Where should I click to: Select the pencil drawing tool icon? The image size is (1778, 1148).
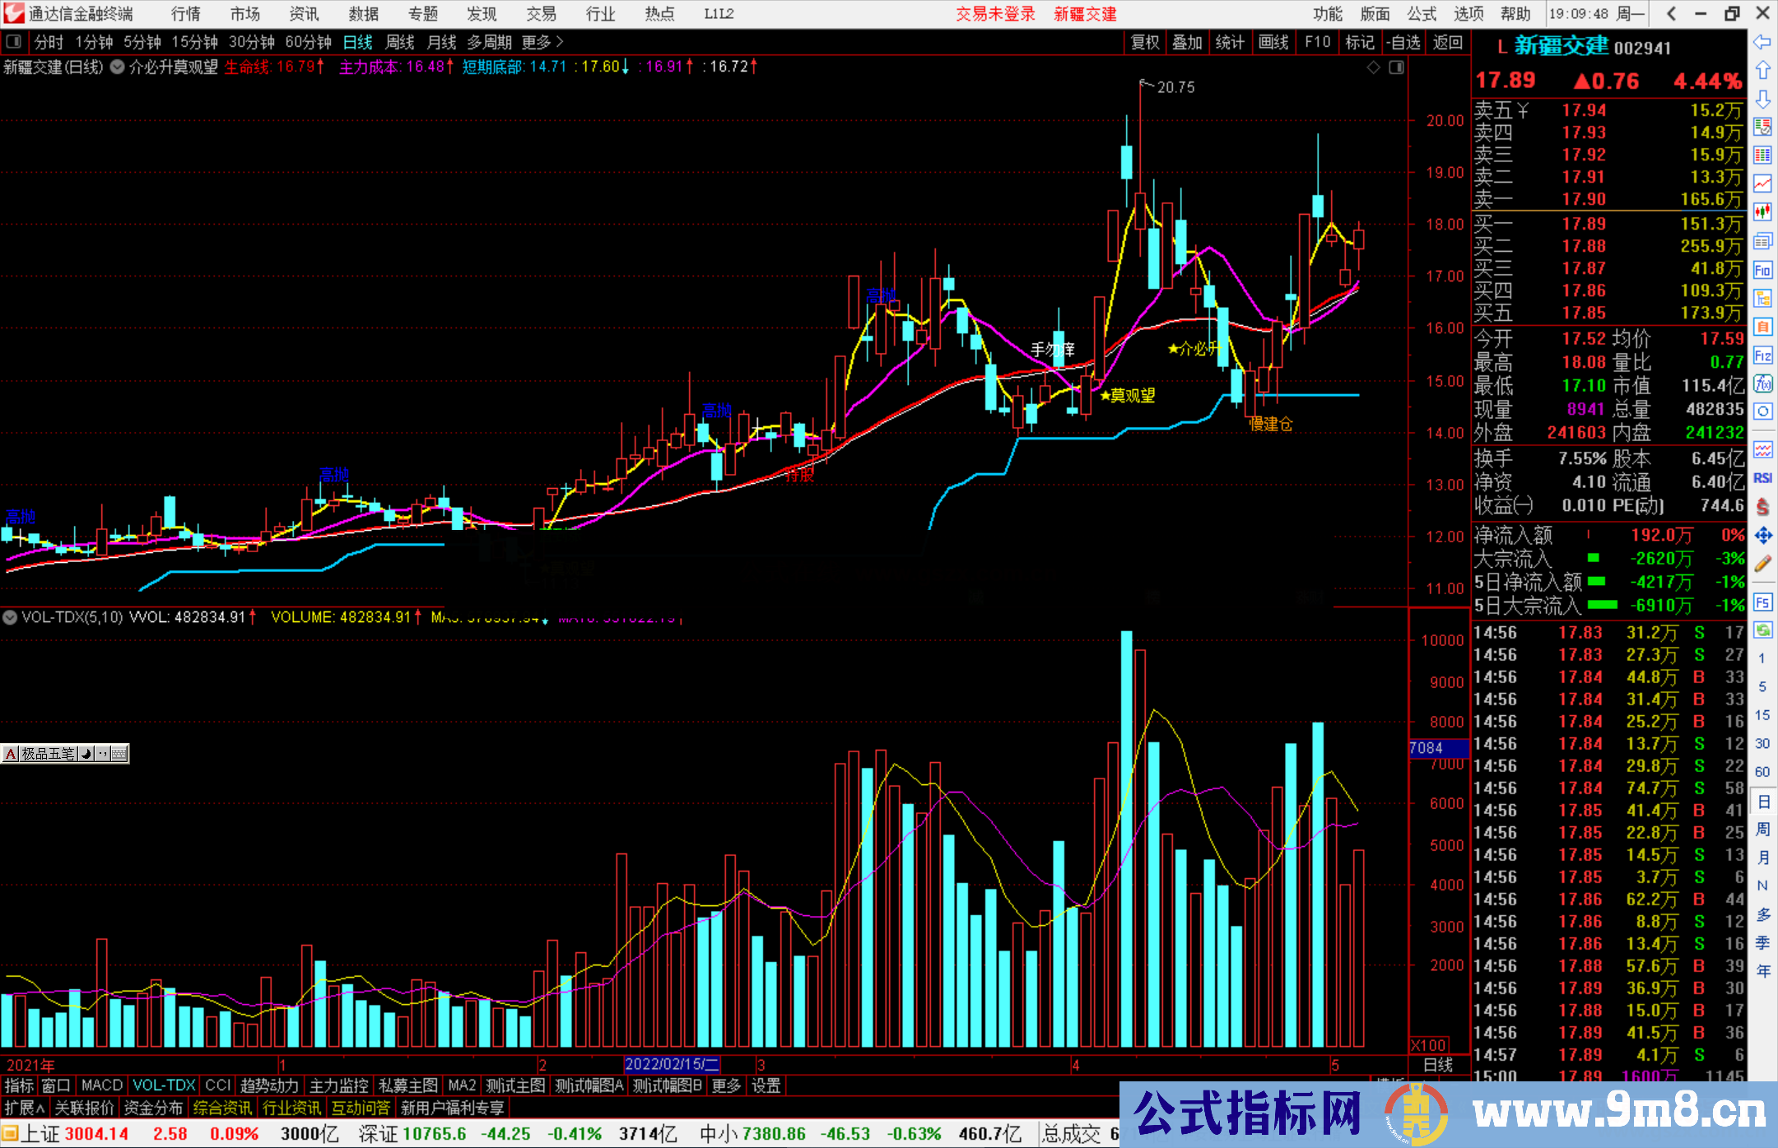point(1762,564)
